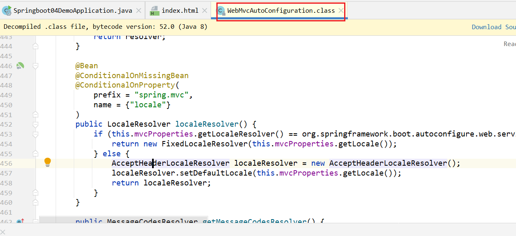Viewport: 516px width, 236px height.
Task: Close the index.html tab
Action: point(204,11)
